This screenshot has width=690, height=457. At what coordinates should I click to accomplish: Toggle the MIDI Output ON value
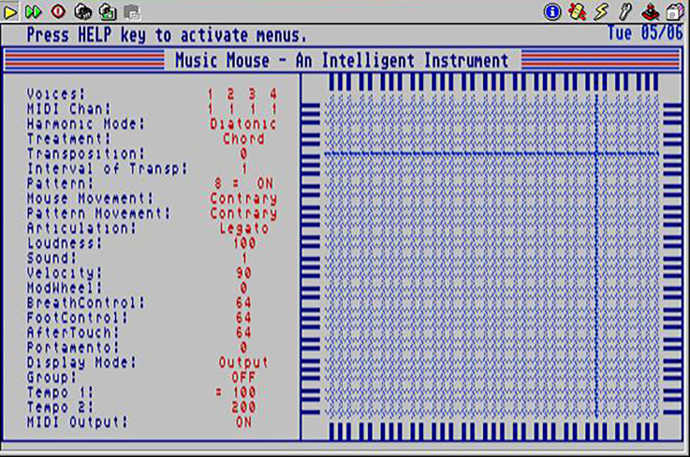tap(243, 423)
